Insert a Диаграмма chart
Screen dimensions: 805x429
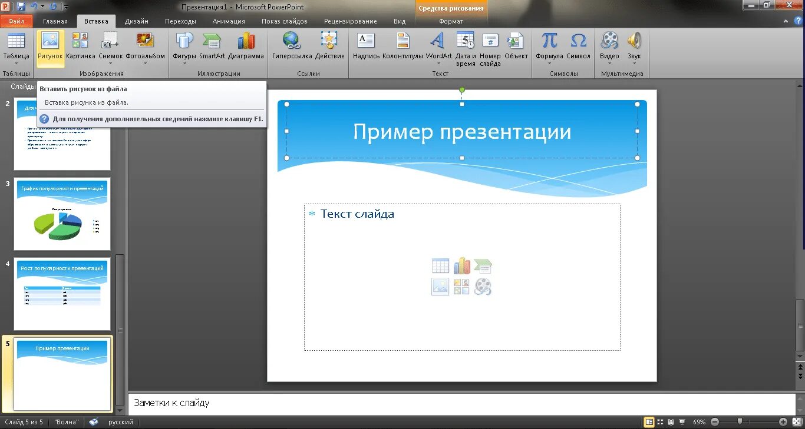[x=246, y=46]
